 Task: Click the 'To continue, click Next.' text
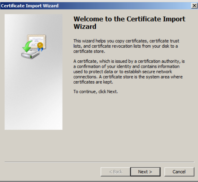pos(96,92)
